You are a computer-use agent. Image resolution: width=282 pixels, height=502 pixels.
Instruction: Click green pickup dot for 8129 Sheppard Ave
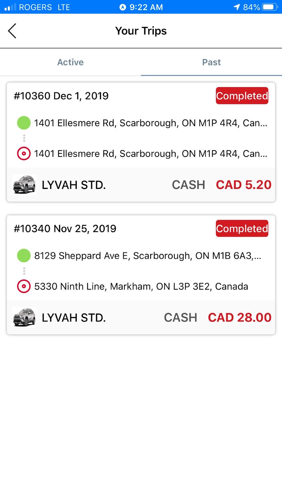[24, 256]
